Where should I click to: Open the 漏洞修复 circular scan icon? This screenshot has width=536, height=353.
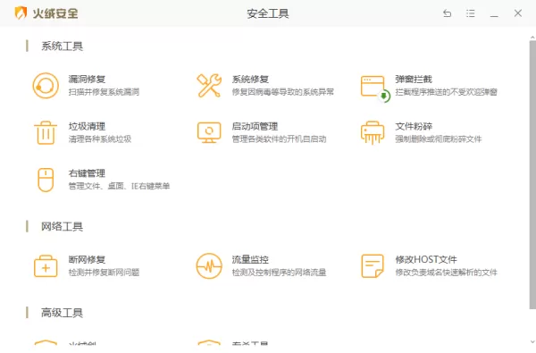click(46, 86)
